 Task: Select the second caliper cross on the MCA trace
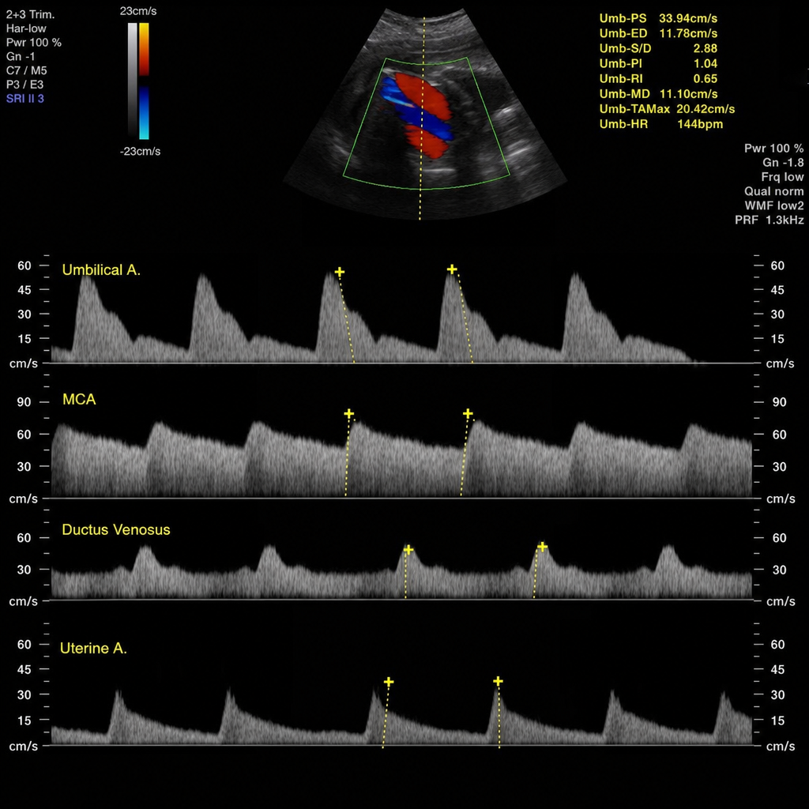(468, 413)
